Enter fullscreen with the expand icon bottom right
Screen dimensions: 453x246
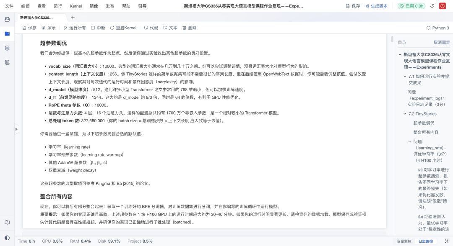447,241
